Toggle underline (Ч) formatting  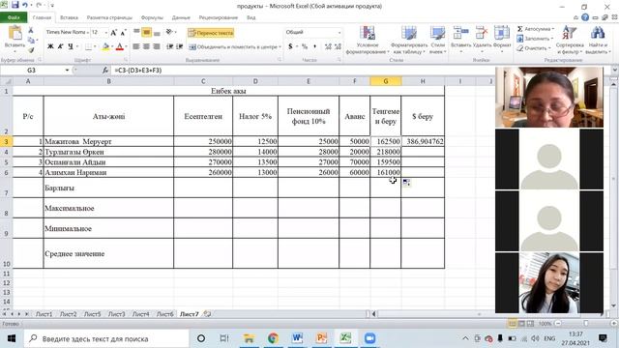point(71,46)
